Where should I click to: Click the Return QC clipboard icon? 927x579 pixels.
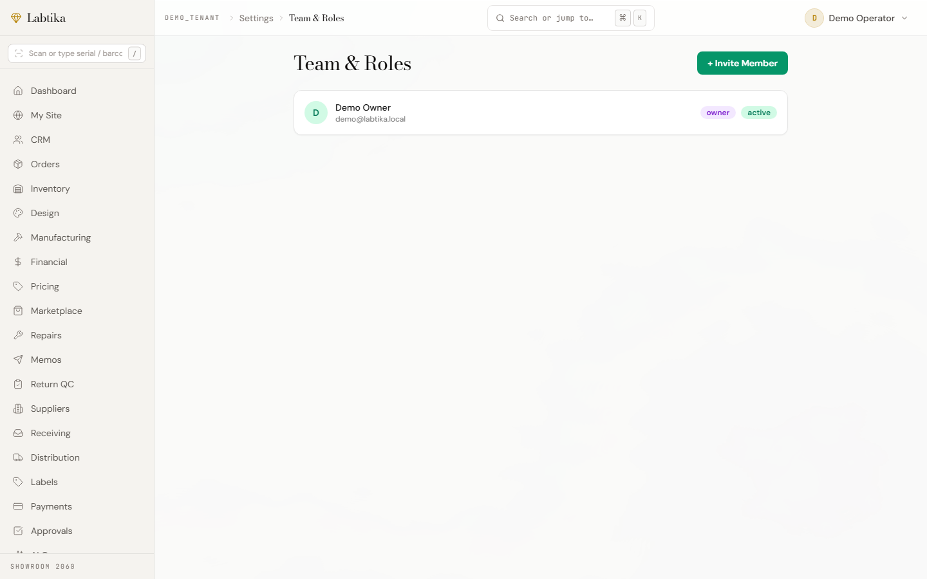coord(18,384)
